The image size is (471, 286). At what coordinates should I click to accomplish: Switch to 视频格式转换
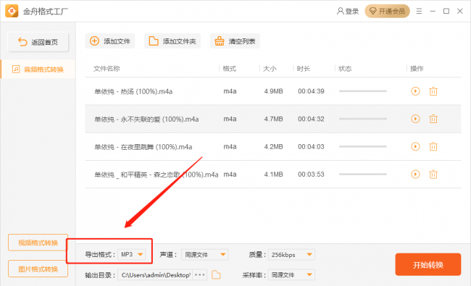pyautogui.click(x=38, y=243)
